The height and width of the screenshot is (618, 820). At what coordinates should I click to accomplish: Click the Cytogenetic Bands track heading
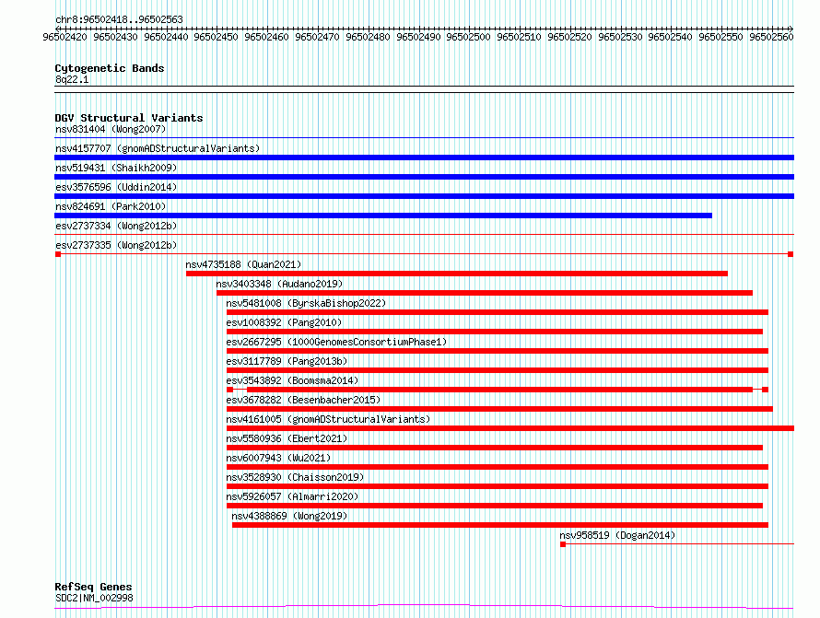tap(110, 68)
